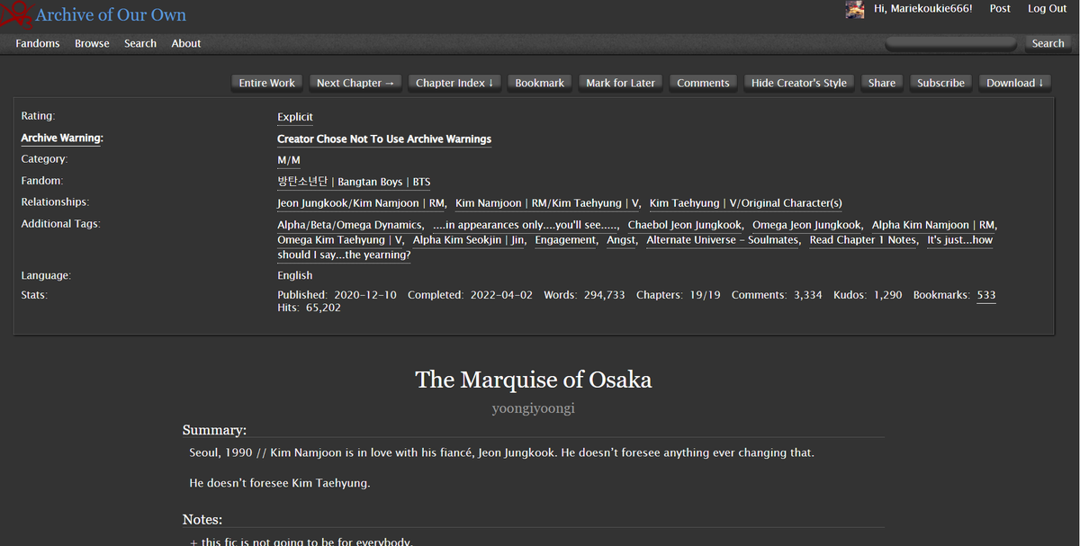Viewport: 1080px width, 546px height.
Task: Bookmark this work
Action: pyautogui.click(x=540, y=83)
